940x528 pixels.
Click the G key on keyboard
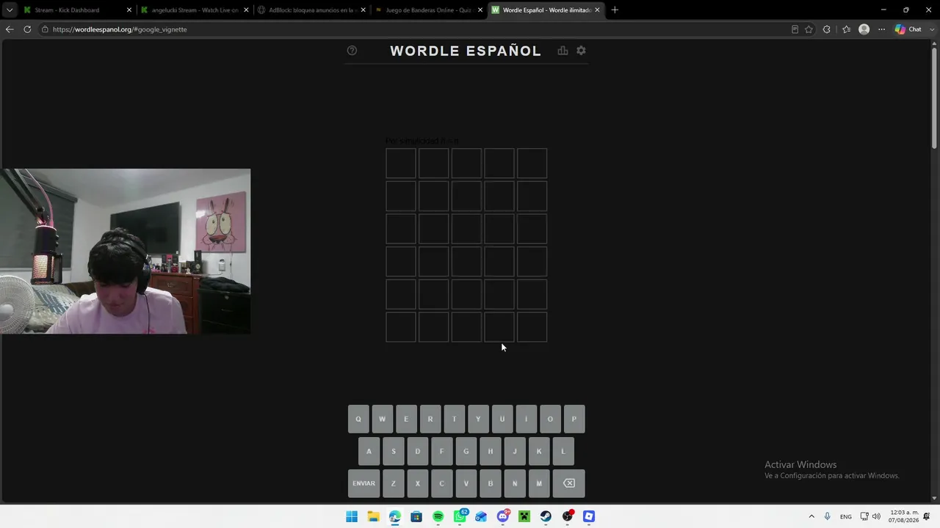[x=466, y=451]
